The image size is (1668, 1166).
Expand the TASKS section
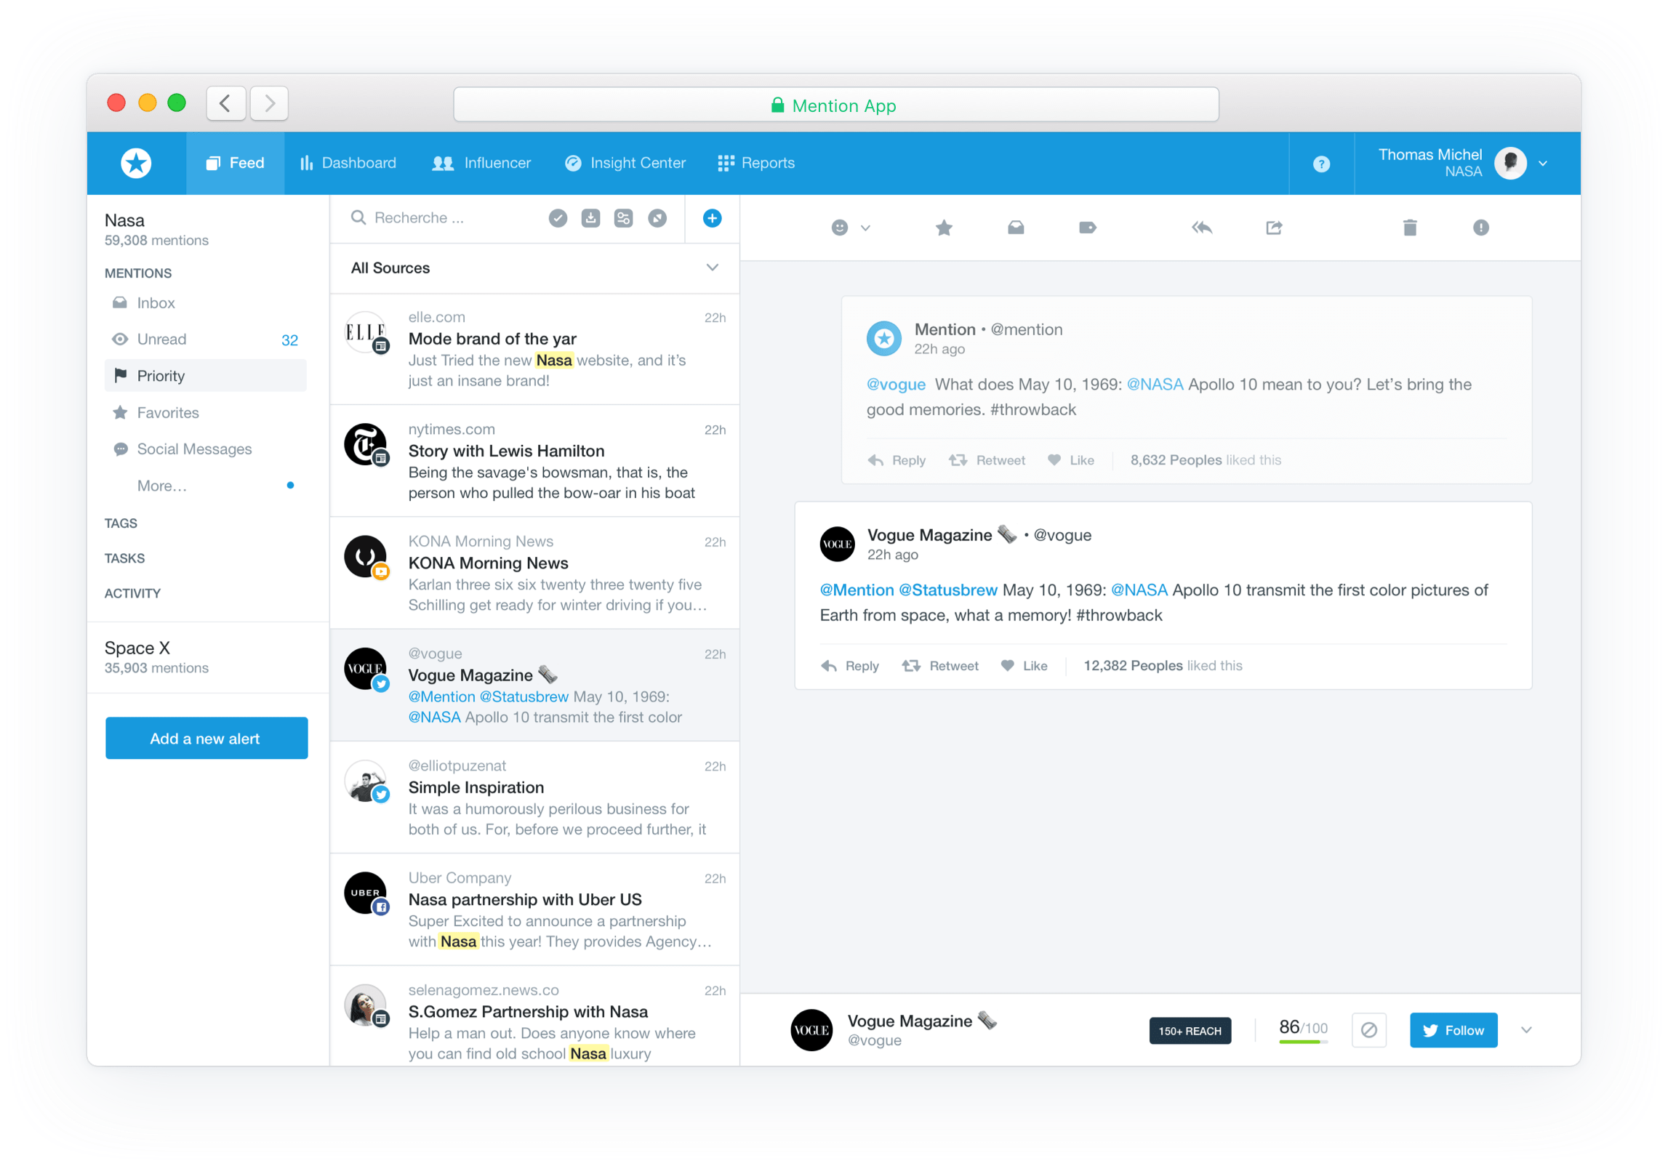[x=124, y=558]
